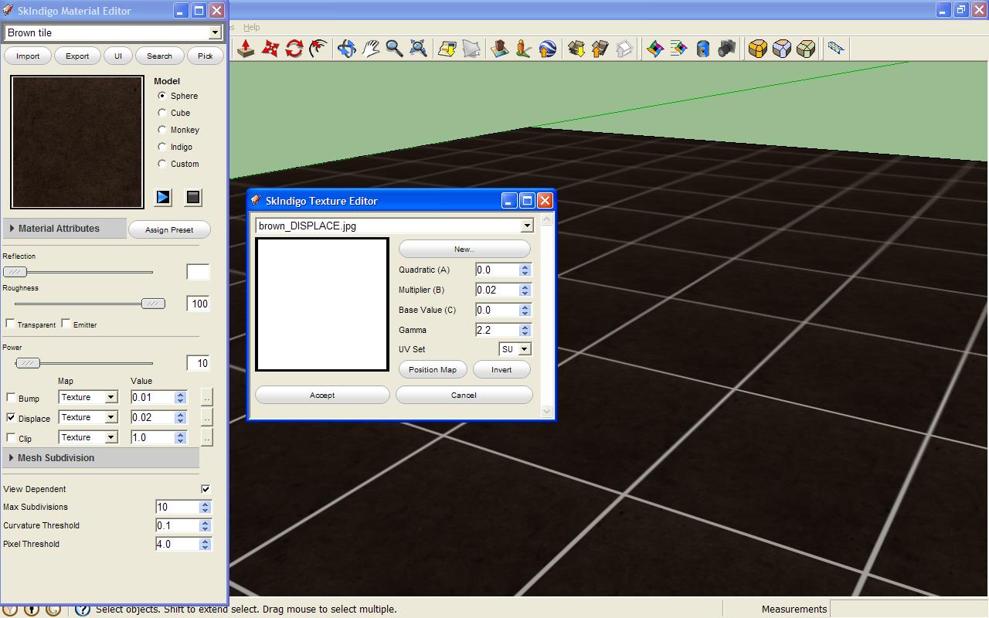Enable the Bump map checkbox
Viewport: 989px width, 618px height.
11,397
